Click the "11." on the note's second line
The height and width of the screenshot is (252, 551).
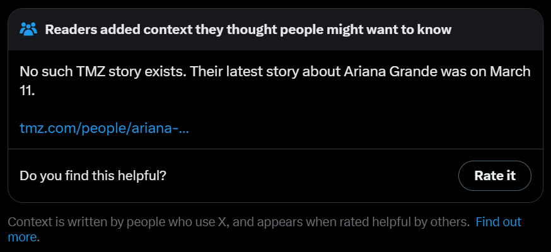[27, 91]
